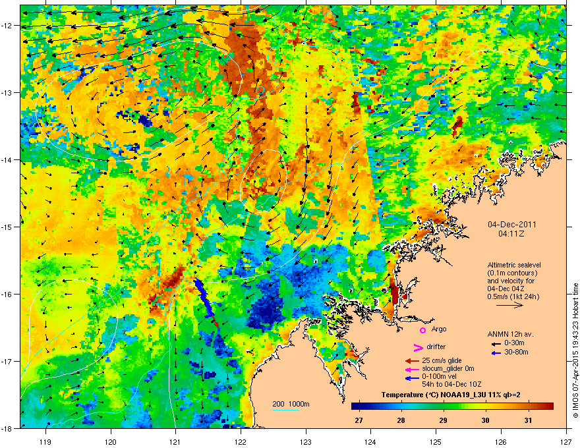Click the latitude axis label '-15'
Image resolution: width=580 pixels, height=448 pixels.
pos(7,227)
